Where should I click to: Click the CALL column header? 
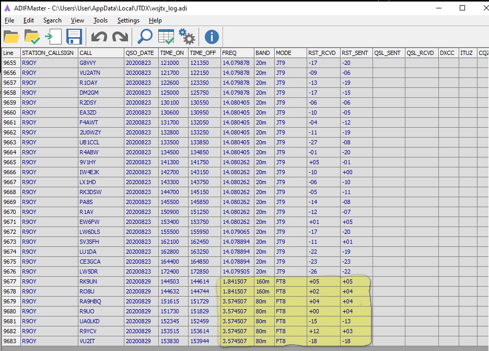86,53
